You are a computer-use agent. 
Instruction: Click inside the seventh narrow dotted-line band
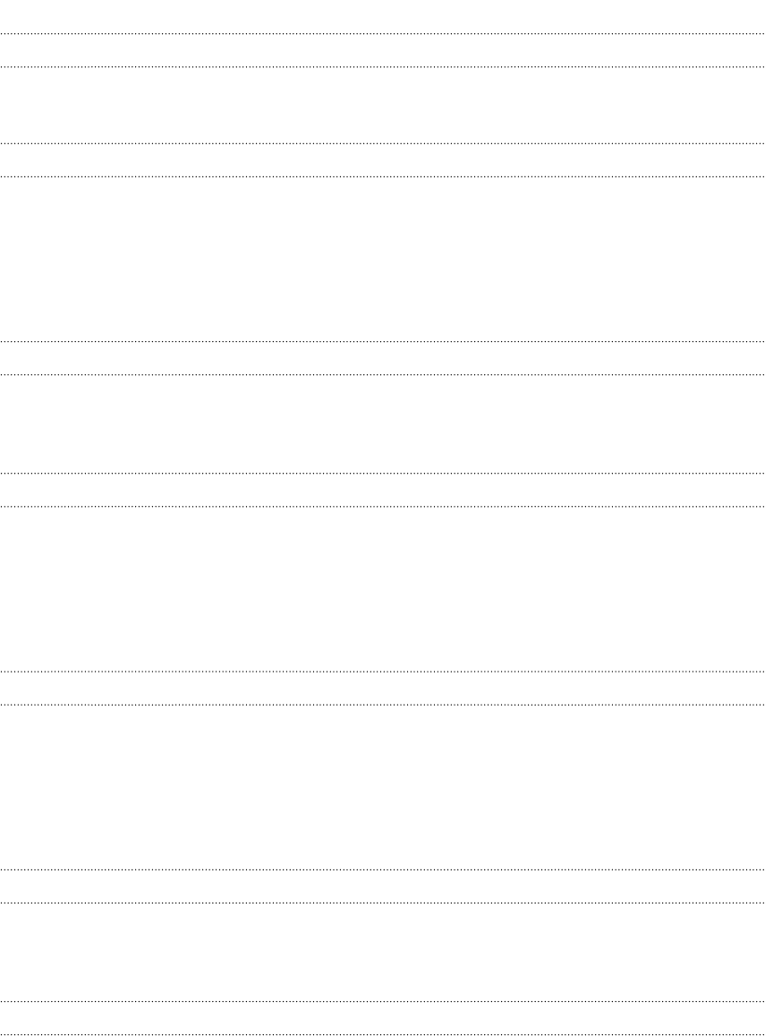(382, 1017)
